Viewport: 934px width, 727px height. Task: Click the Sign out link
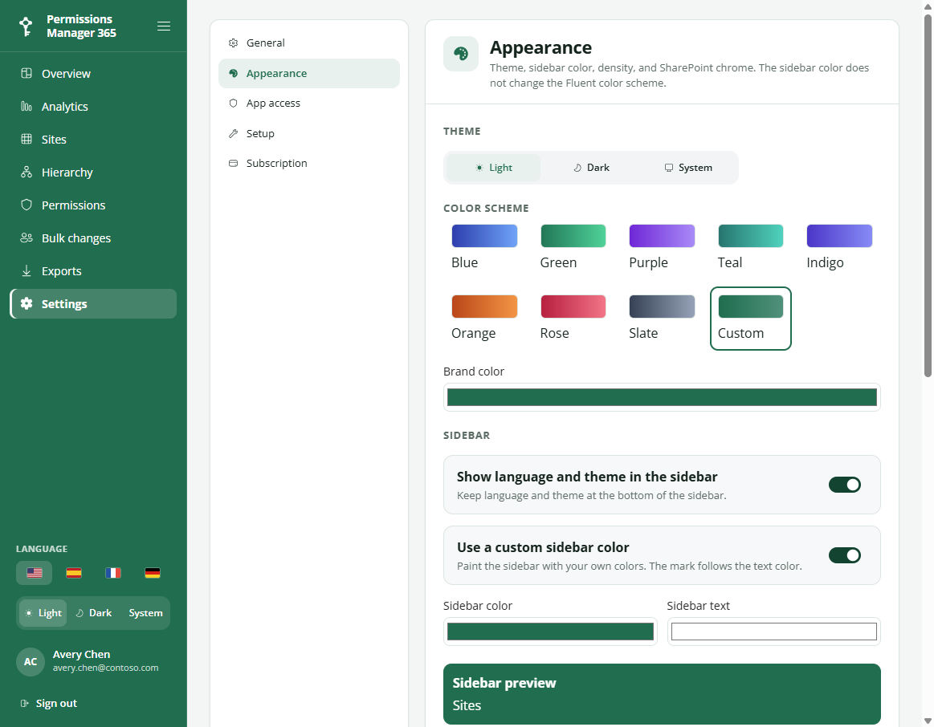tap(56, 703)
